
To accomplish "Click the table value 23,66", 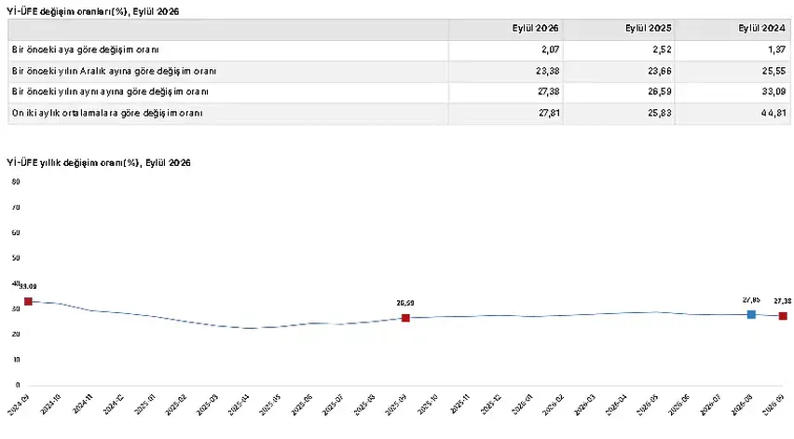I will [660, 71].
